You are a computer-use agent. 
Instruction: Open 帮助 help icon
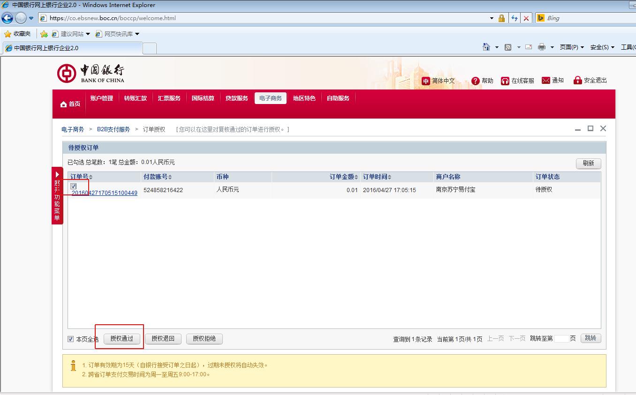pos(475,81)
